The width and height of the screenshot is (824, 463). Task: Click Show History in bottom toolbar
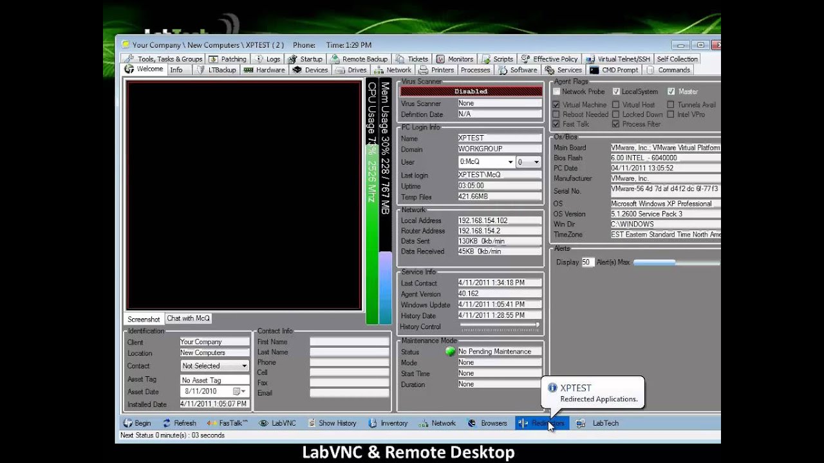click(332, 423)
